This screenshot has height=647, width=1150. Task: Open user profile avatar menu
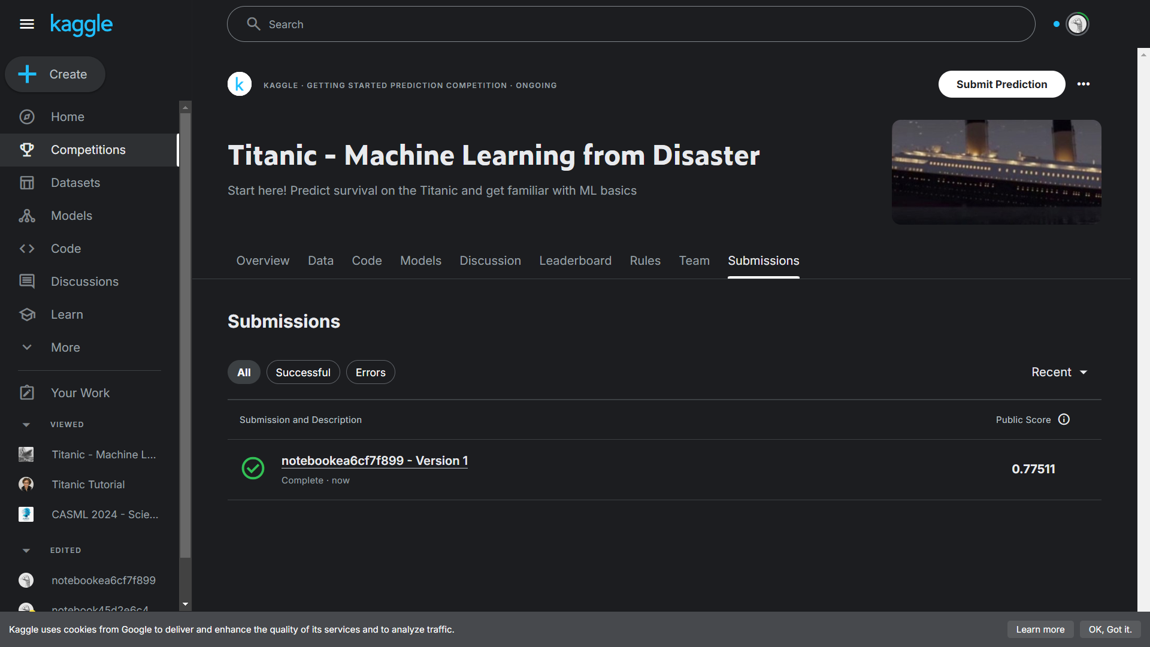(1078, 24)
